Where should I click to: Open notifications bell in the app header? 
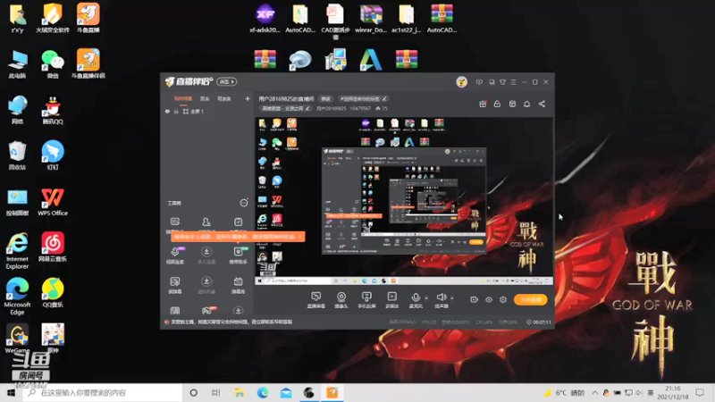click(x=526, y=104)
